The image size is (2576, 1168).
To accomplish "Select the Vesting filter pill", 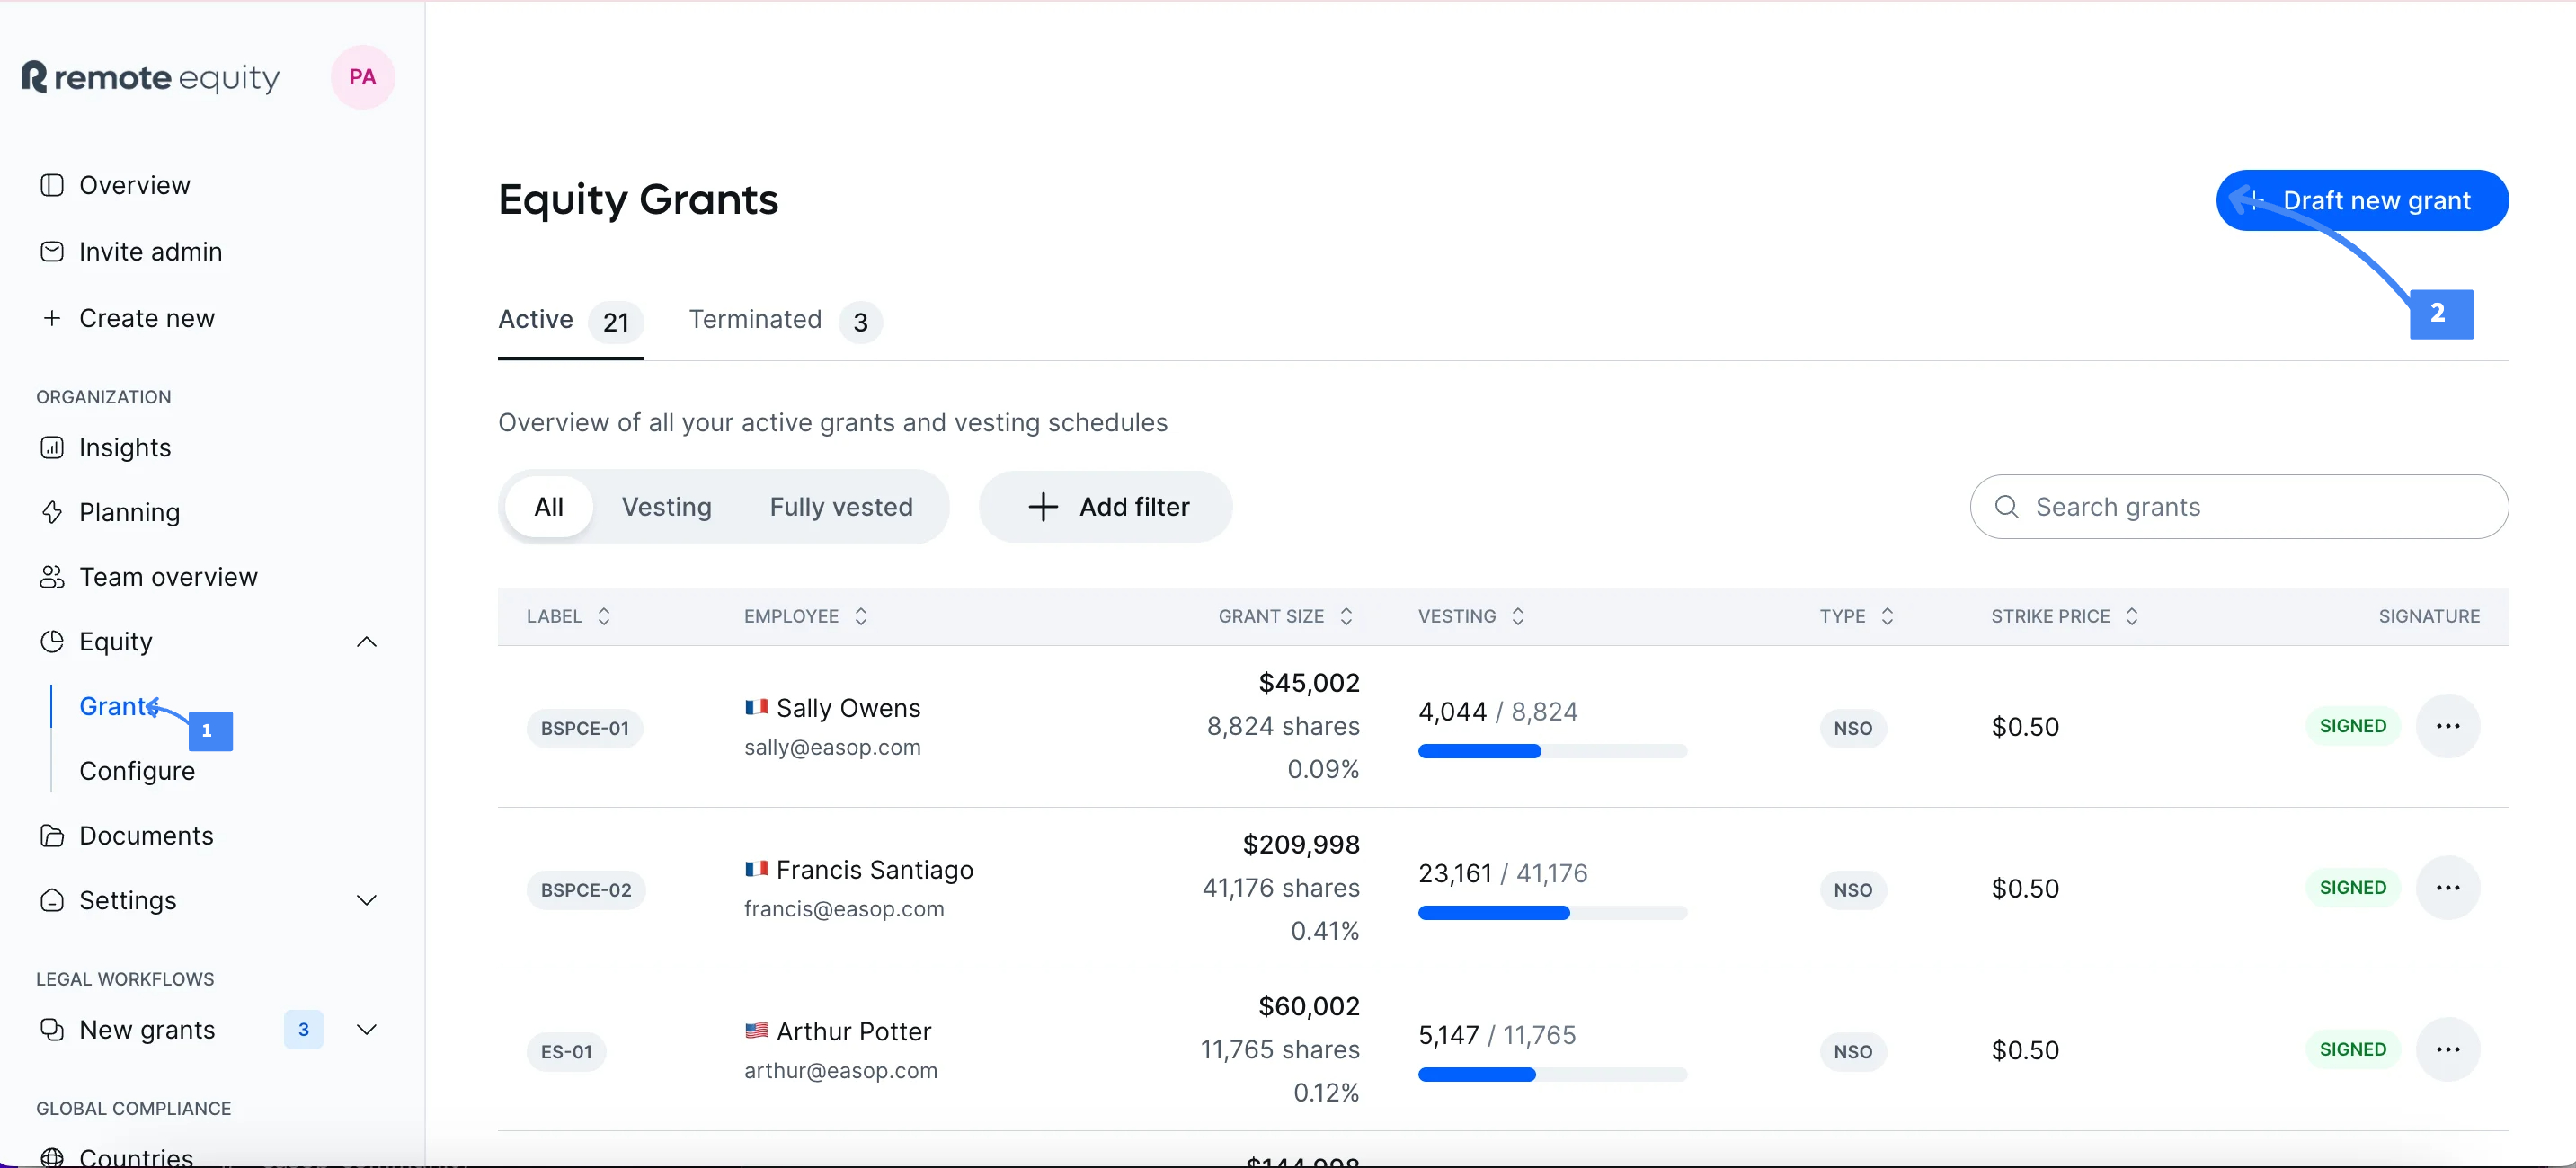I will (667, 508).
